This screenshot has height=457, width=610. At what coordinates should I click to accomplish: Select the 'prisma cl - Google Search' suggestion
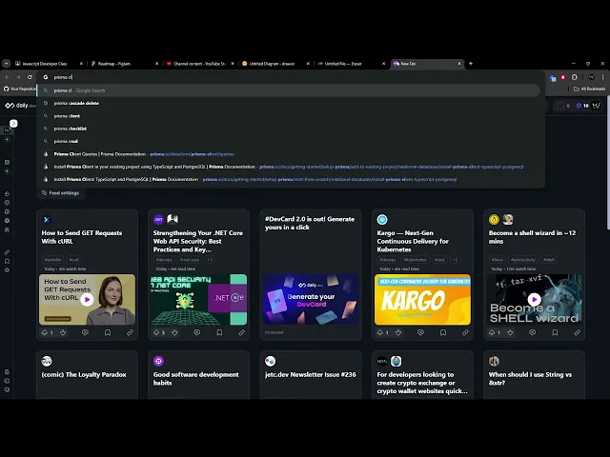click(289, 90)
